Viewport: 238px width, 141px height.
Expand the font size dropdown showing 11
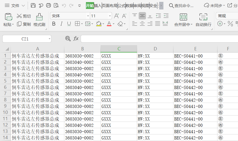(x=110, y=16)
